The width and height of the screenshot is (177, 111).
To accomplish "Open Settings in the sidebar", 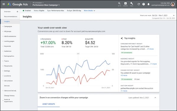I will click(x=7, y=71).
